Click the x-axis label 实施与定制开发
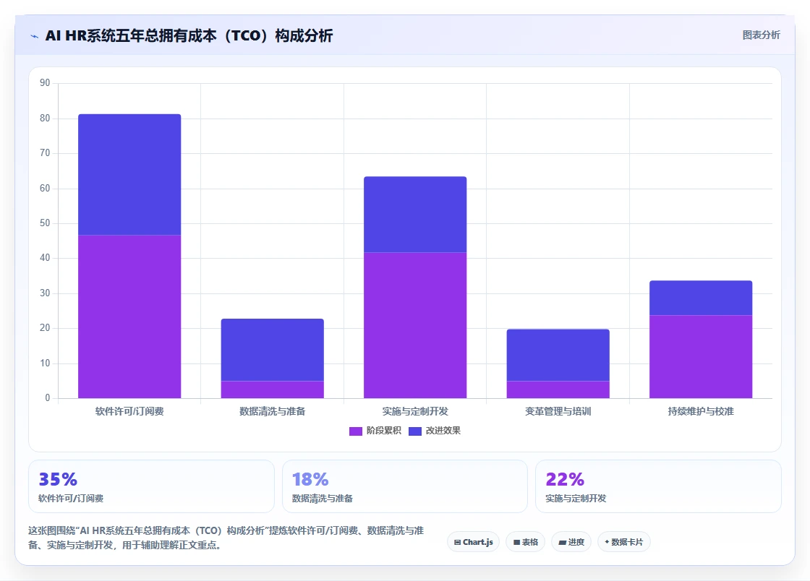The image size is (810, 581). [x=415, y=411]
